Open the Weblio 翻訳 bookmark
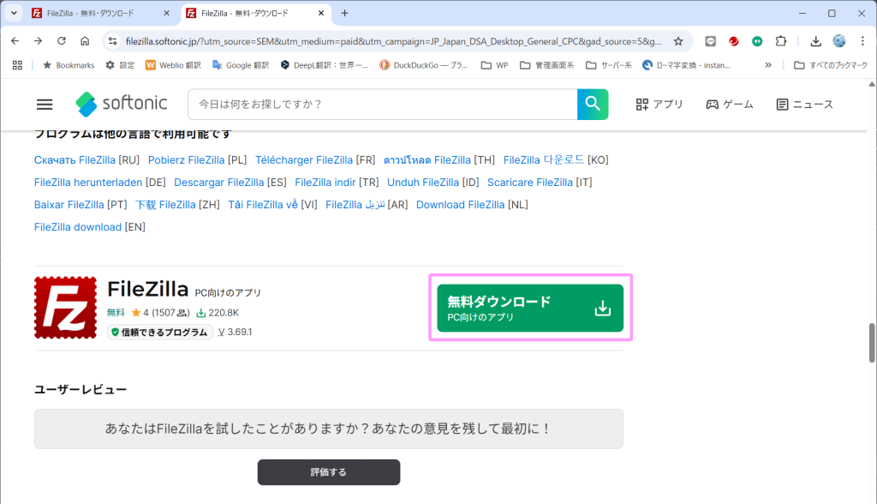This screenshot has height=504, width=877. click(173, 65)
